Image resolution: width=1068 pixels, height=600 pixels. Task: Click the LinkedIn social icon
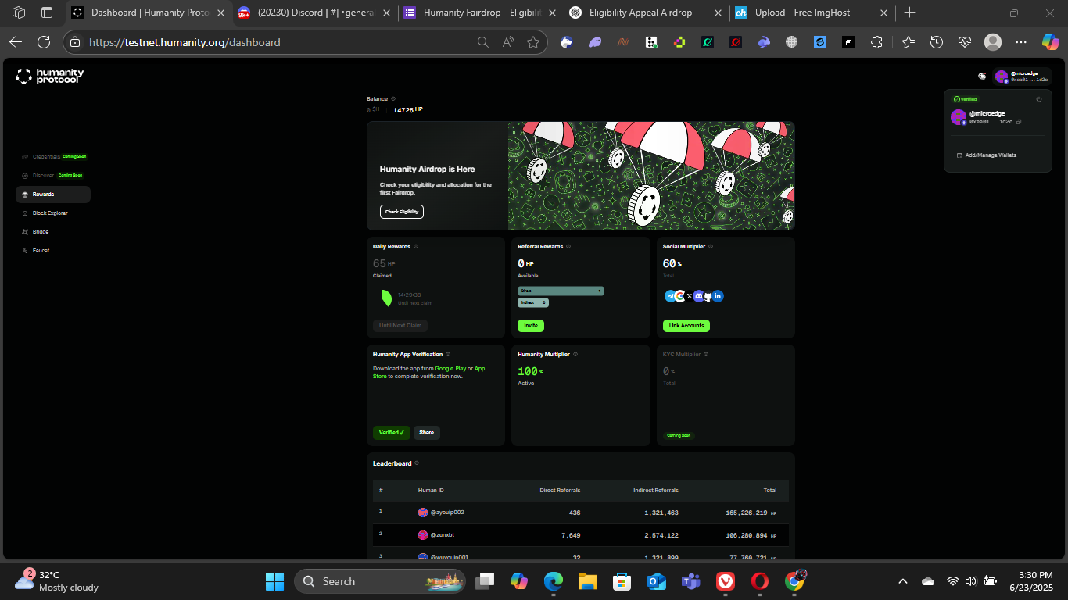[718, 296]
